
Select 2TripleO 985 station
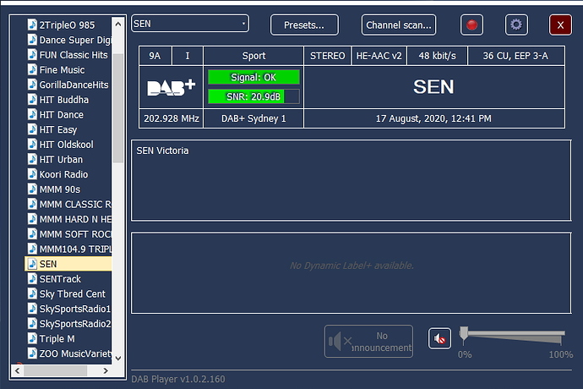67,25
